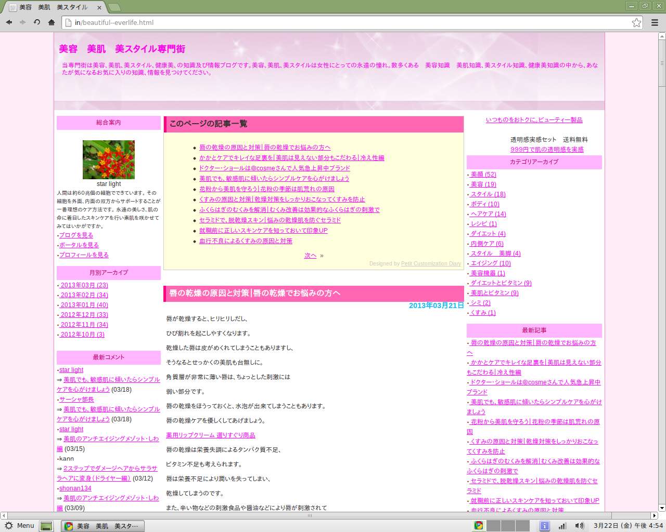Open 999円で肌の透明感を実感 ad link
The image size is (666, 532).
[x=547, y=150]
